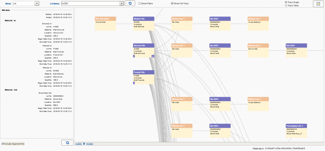325x151 pixels.
Task: Click the fit-to-view icon button at top right
Action: coord(318,4)
